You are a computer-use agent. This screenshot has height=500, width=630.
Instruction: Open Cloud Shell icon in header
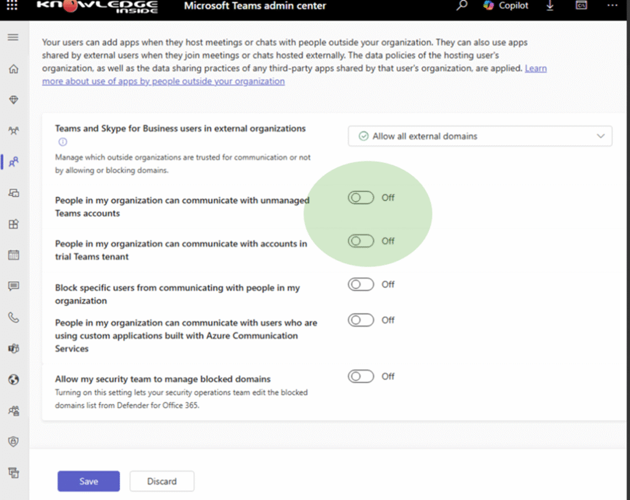[581, 6]
